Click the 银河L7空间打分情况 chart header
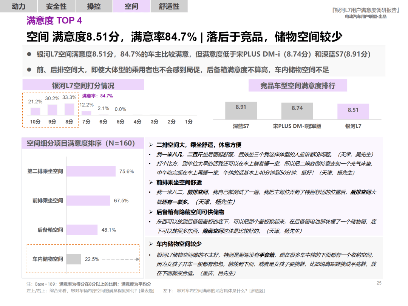The height and width of the screenshot is (306, 408). pyautogui.click(x=83, y=85)
